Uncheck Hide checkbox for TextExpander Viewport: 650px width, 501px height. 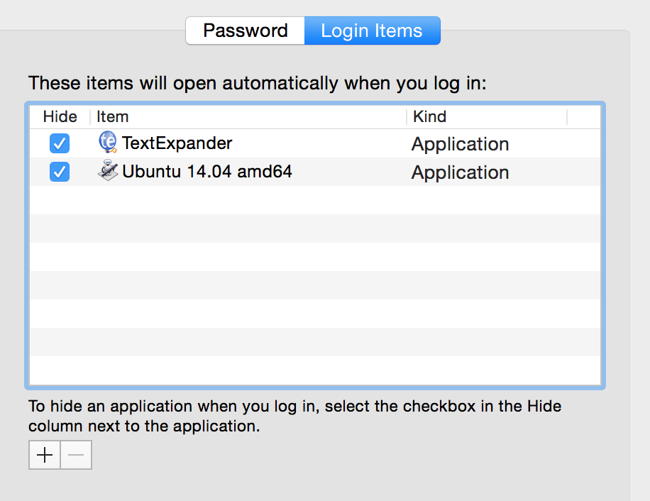pyautogui.click(x=60, y=143)
